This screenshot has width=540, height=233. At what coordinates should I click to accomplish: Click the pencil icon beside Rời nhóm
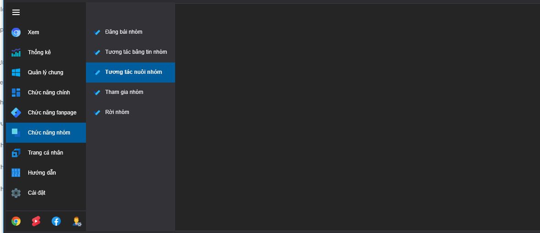tap(97, 112)
